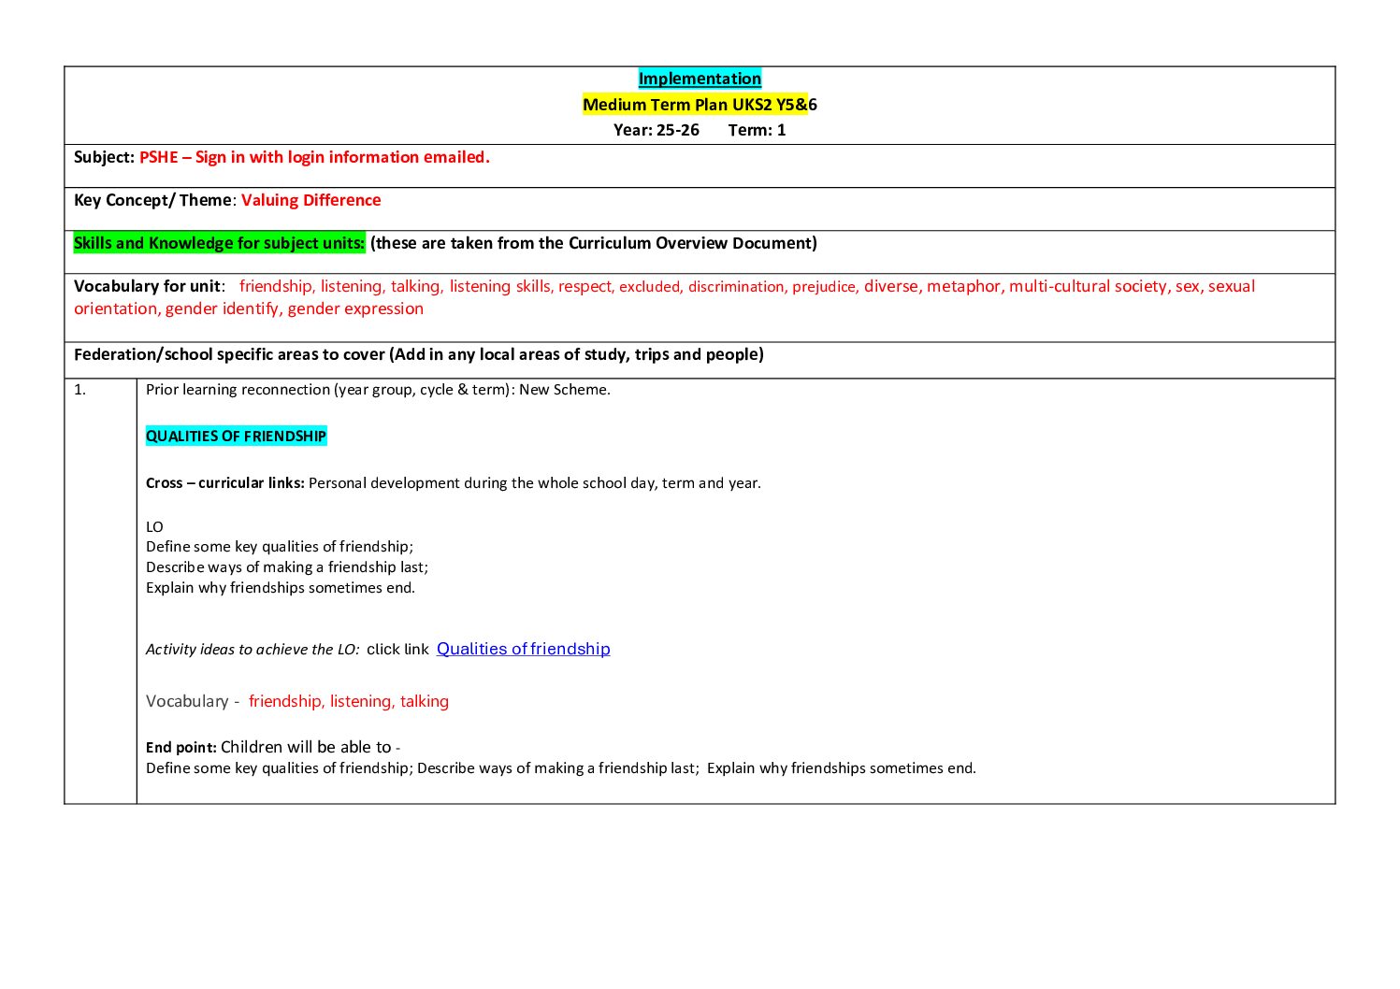Click the red PSHE sign in text
This screenshot has height=989, width=1400.
point(314,157)
